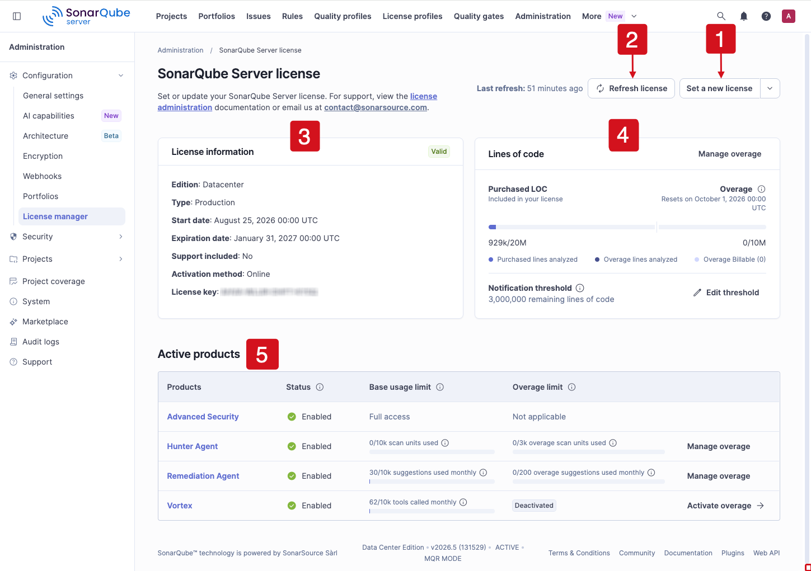Click Manage overage in Lines of code card
Screen dimensions: 811x571
coord(730,154)
